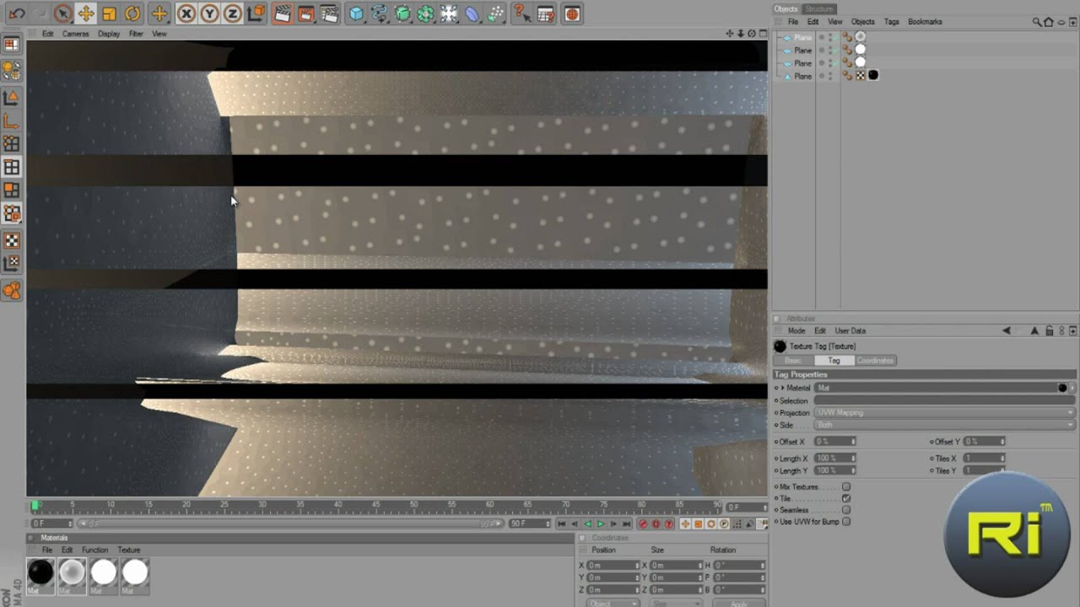The width and height of the screenshot is (1080, 607).
Task: Enable the Seamless checkbox
Action: (846, 510)
